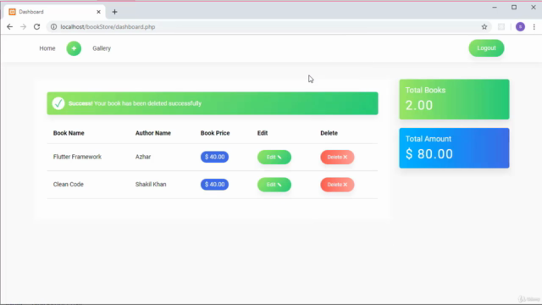Click the browser forward arrow
Screen dimensions: 542x305
(x=23, y=26)
